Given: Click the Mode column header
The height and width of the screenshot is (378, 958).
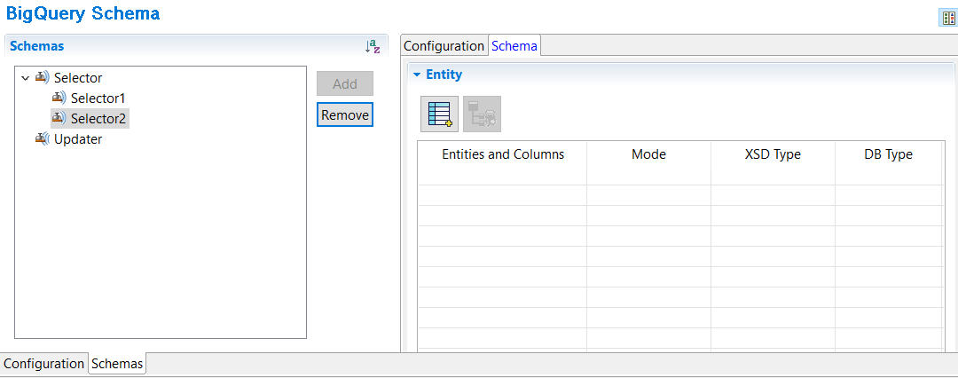Looking at the screenshot, I should click(x=648, y=154).
